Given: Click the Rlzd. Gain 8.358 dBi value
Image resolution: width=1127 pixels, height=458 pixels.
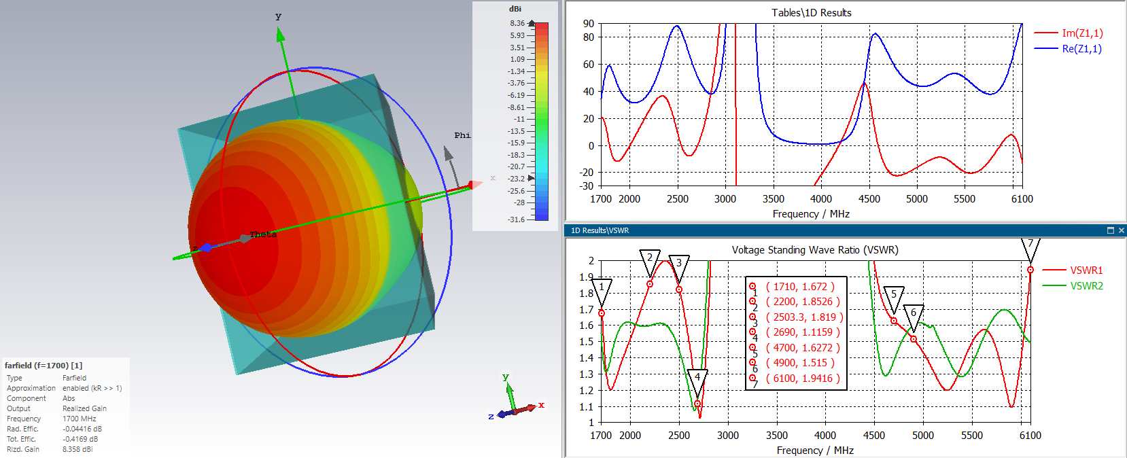Looking at the screenshot, I should pyautogui.click(x=77, y=449).
